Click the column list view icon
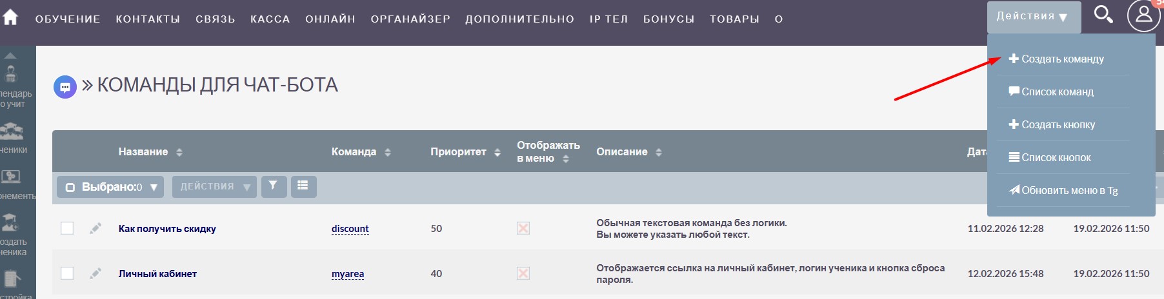The width and height of the screenshot is (1164, 299). [303, 186]
